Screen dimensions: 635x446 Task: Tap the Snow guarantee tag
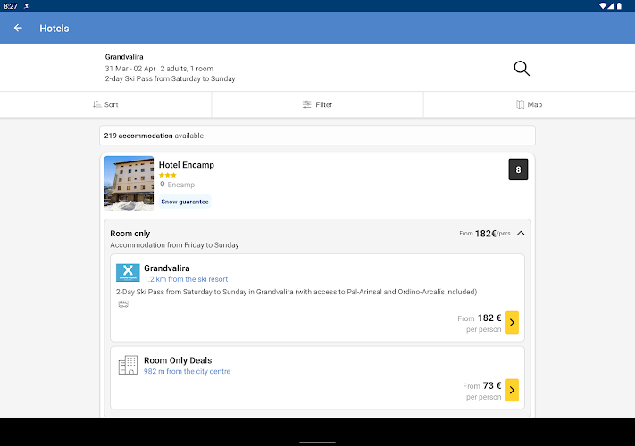(x=185, y=202)
